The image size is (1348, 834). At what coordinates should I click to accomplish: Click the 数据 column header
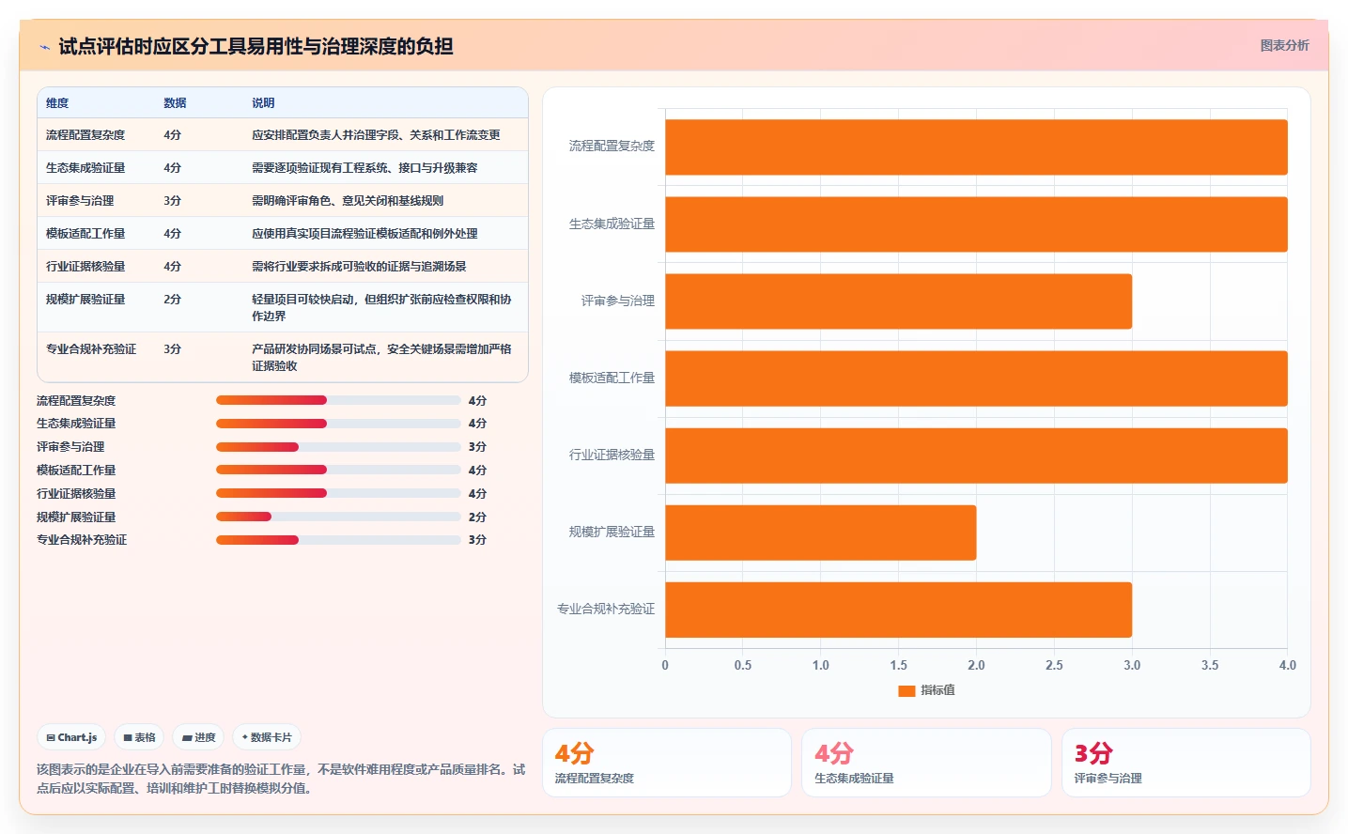point(175,103)
